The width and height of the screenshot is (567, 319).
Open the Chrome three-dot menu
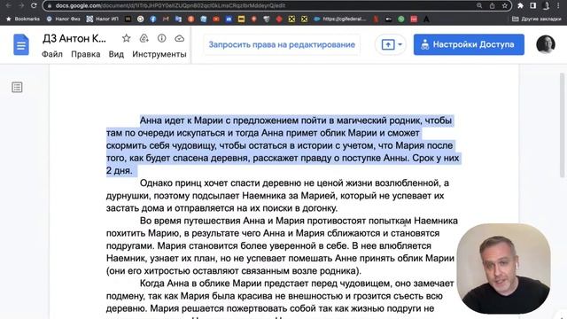click(559, 5)
